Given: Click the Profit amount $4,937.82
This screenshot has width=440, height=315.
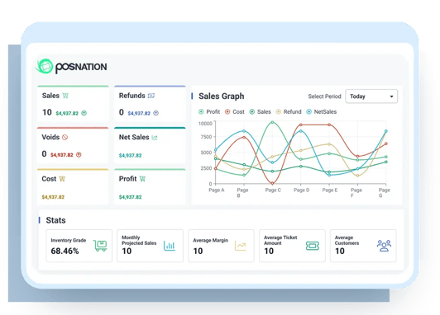Looking at the screenshot, I should tap(130, 197).
